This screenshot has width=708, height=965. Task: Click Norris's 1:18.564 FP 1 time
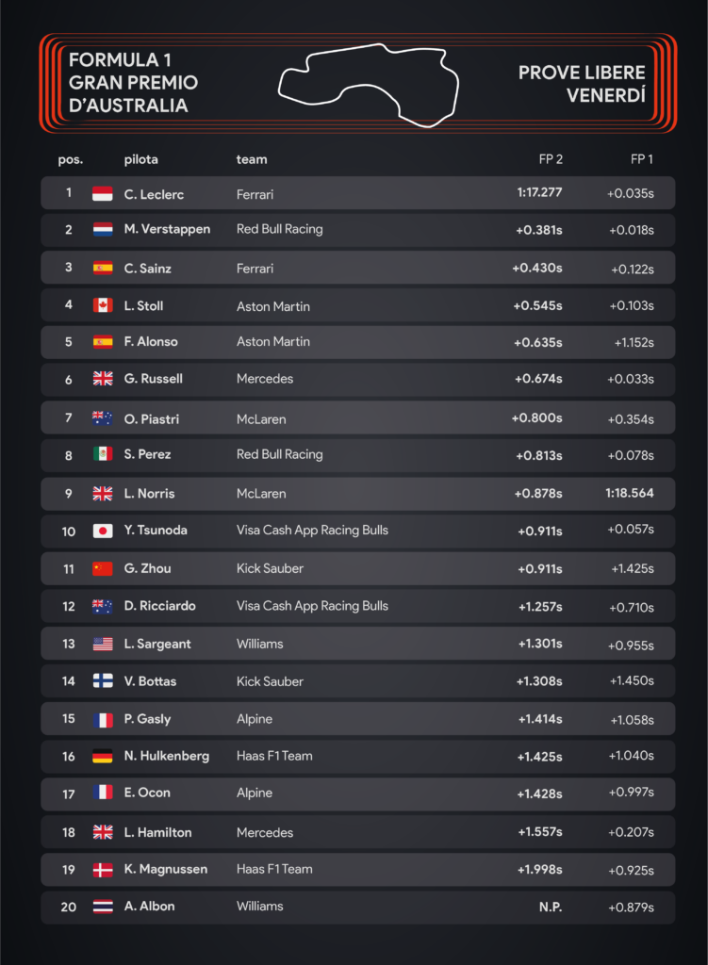[x=630, y=493]
